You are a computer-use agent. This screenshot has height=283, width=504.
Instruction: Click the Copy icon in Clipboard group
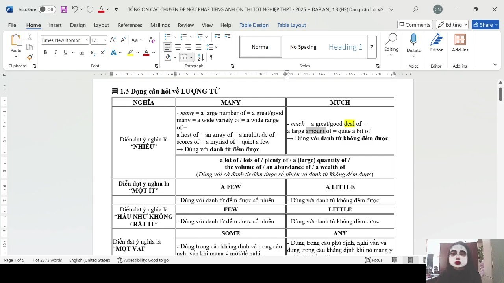click(30, 47)
